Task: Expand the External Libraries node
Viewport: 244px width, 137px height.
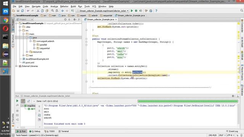Action: (x=16, y=66)
